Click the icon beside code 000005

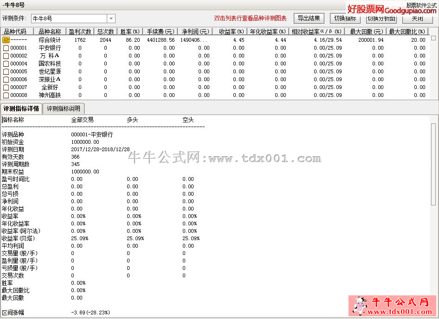(x=6, y=71)
